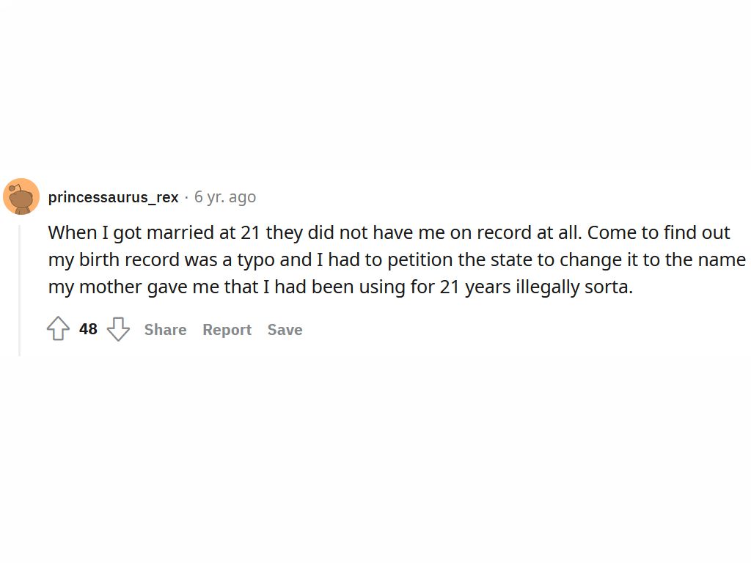
Task: Click the vote count 48
Action: click(88, 329)
